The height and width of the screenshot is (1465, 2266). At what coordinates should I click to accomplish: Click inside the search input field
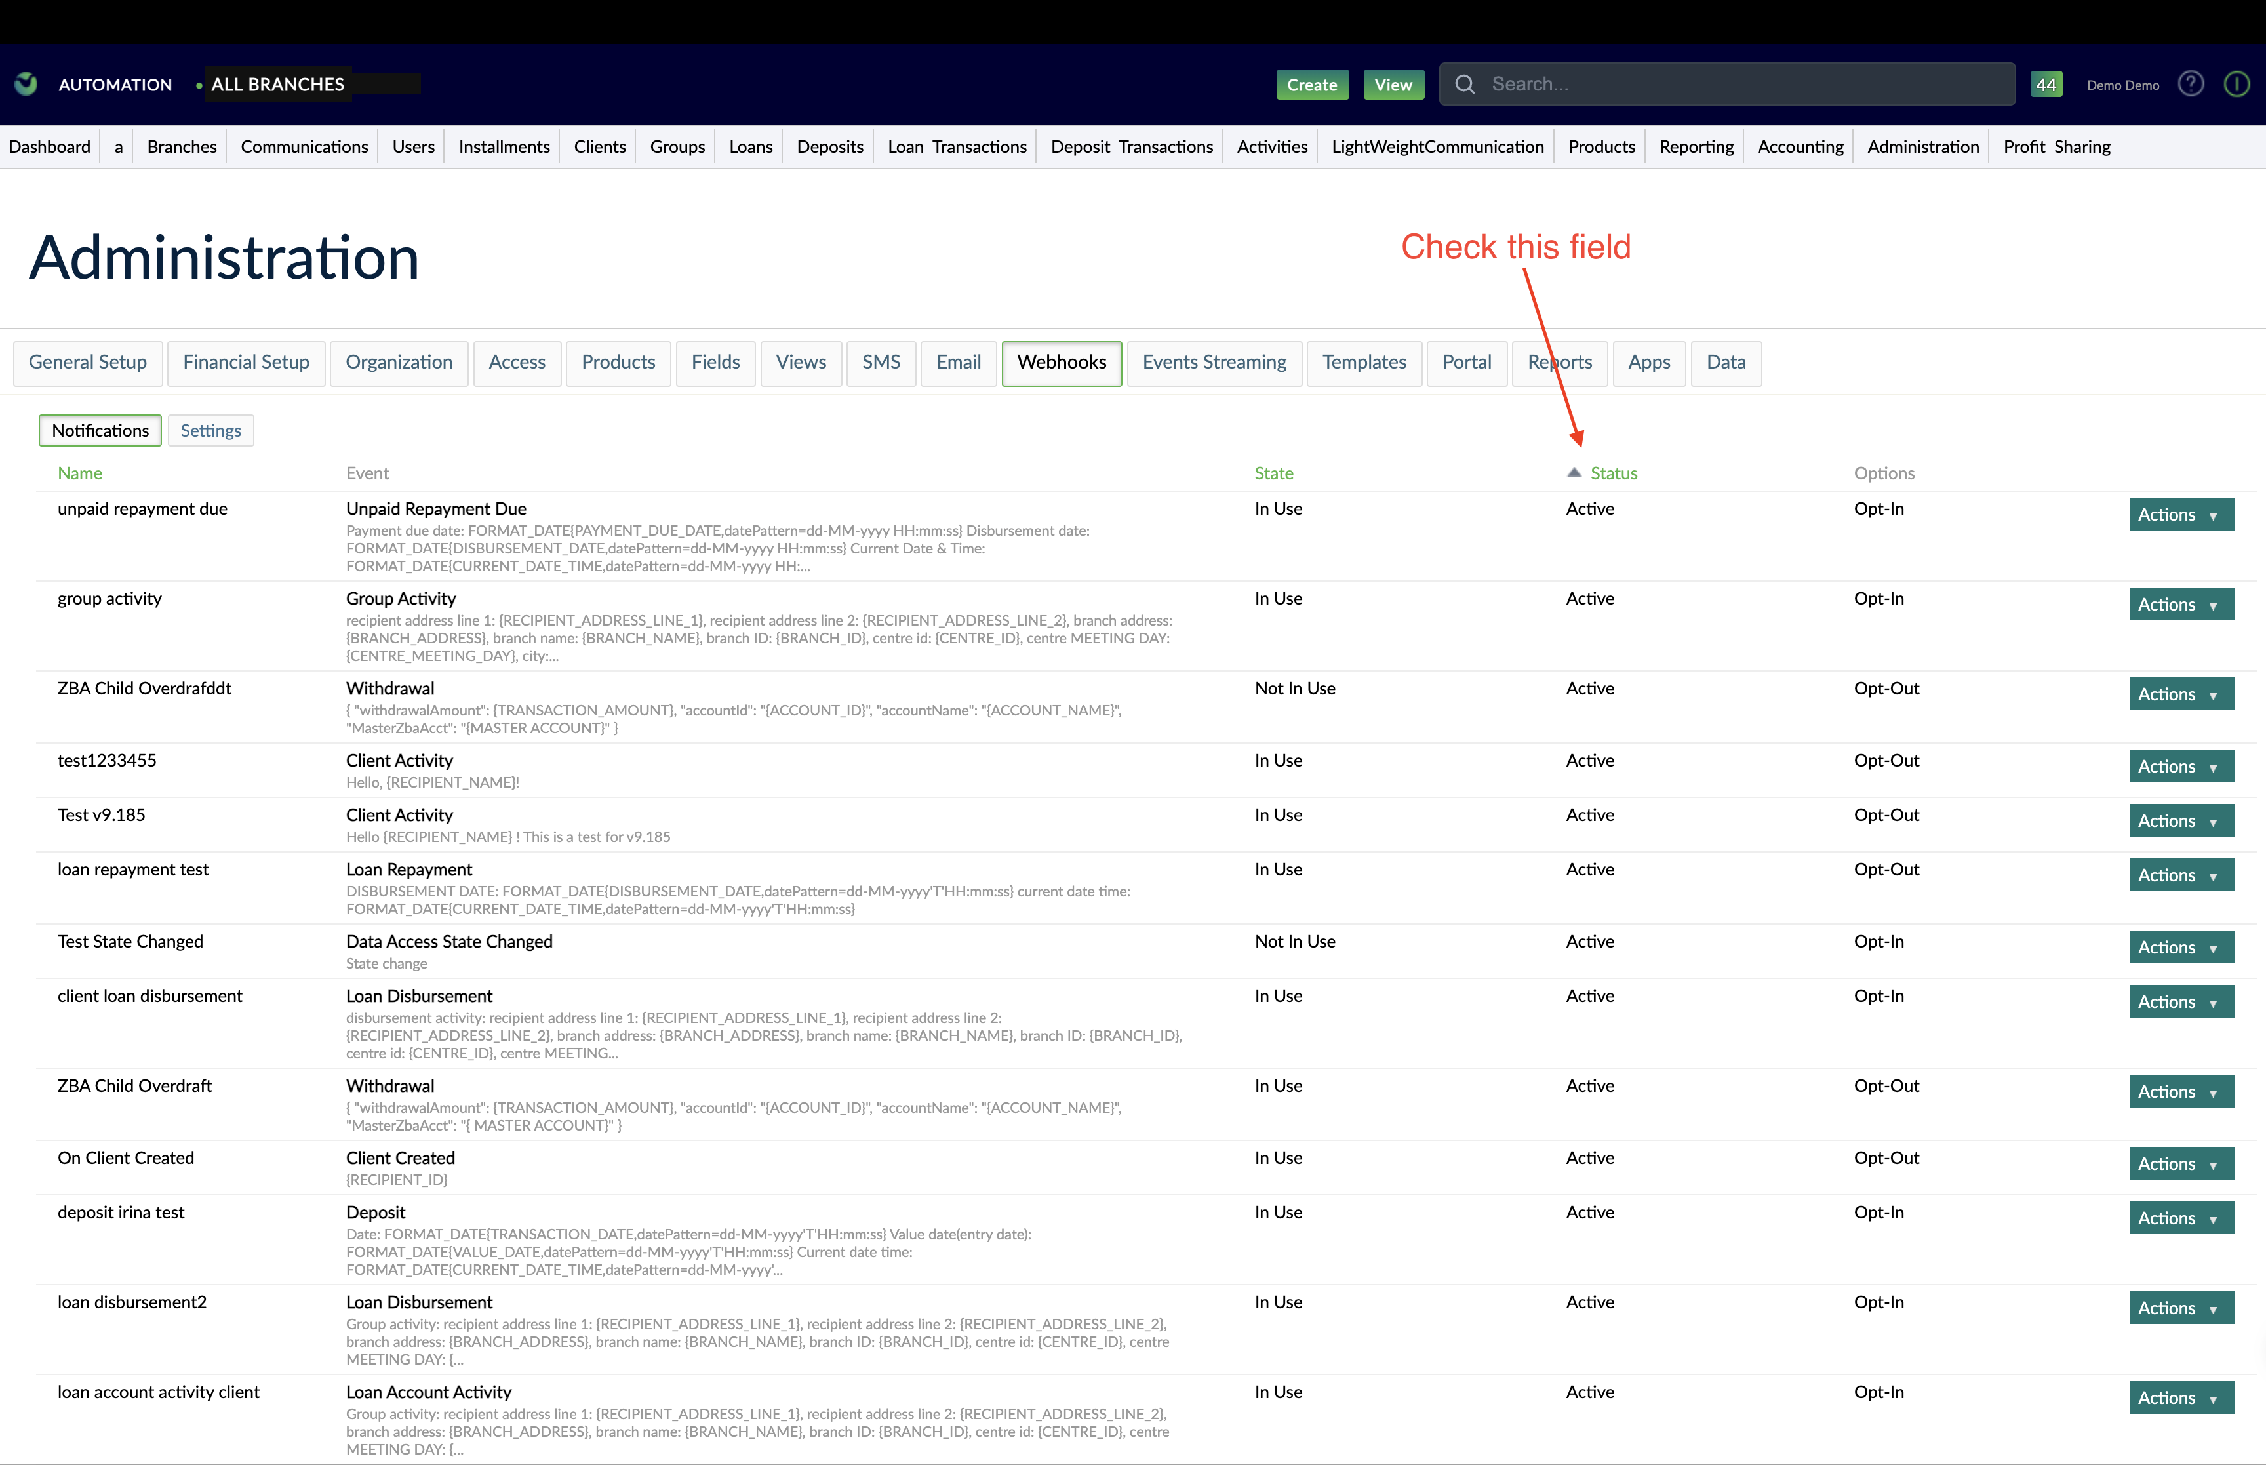click(1711, 84)
